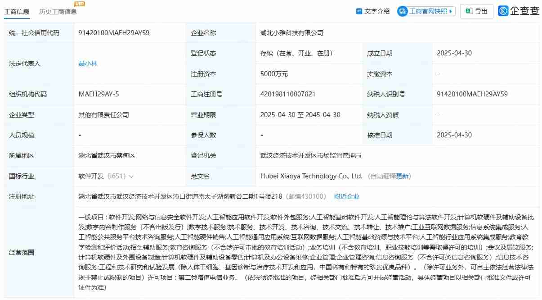Image resolution: width=542 pixels, height=300 pixels.
Task: Select registration number 420198110007821
Action: pyautogui.click(x=288, y=94)
